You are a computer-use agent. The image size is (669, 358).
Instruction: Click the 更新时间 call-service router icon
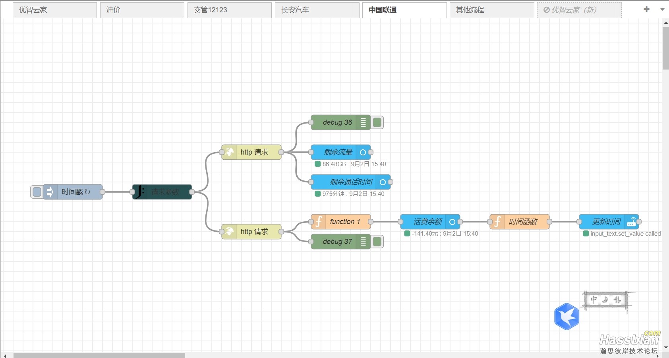[x=631, y=222]
